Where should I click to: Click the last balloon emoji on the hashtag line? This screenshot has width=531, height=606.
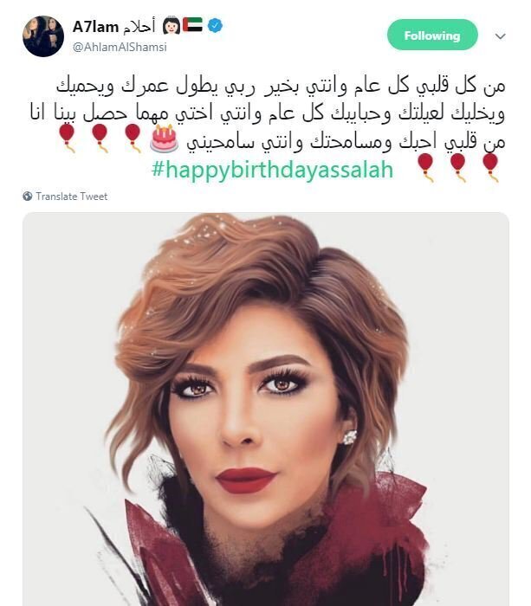[x=490, y=167]
